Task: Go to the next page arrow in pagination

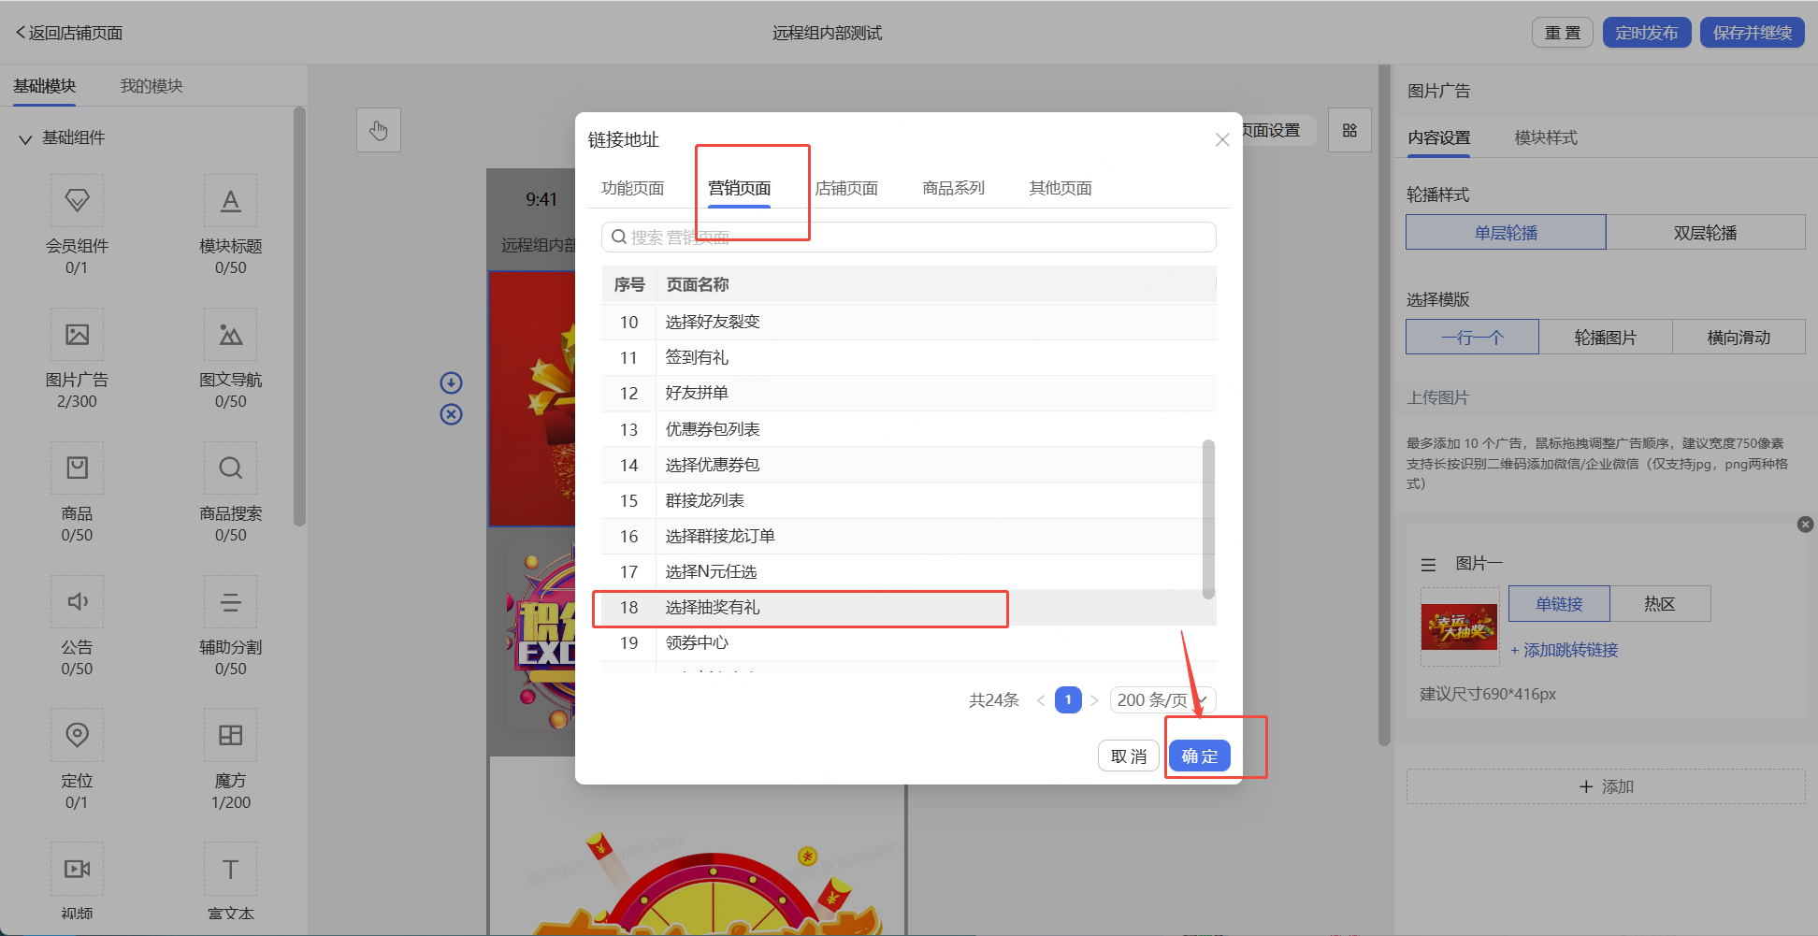Action: (1094, 700)
